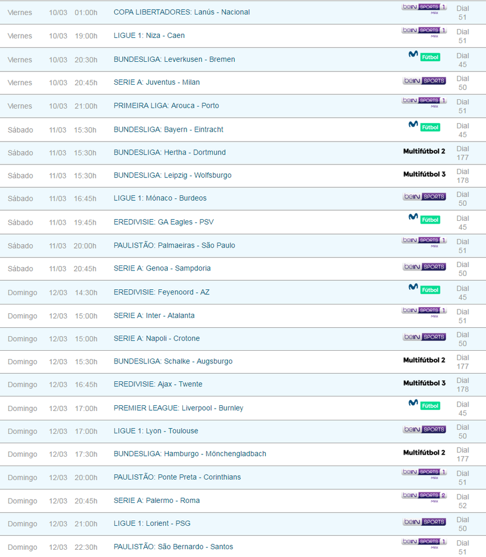Click Multifútbol 2 logo for Hertha - Dortmund
Screen dimensions: 486x557
(x=424, y=152)
